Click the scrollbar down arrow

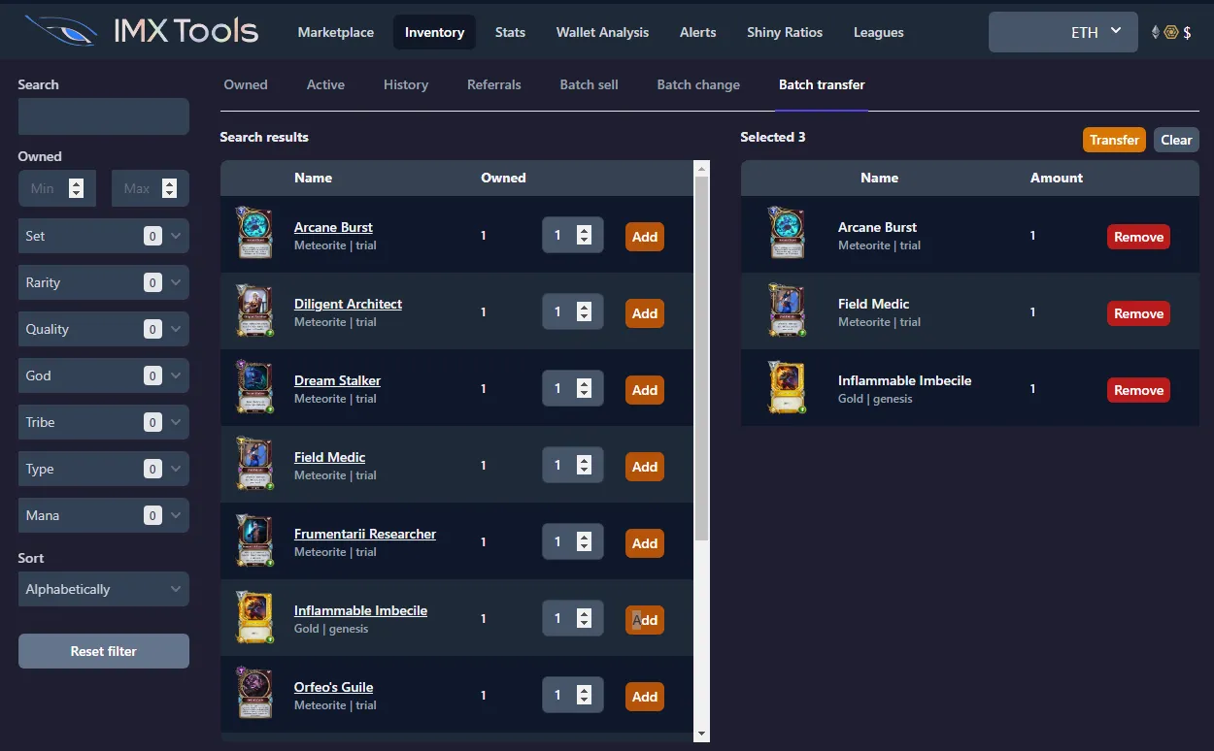pos(702,735)
